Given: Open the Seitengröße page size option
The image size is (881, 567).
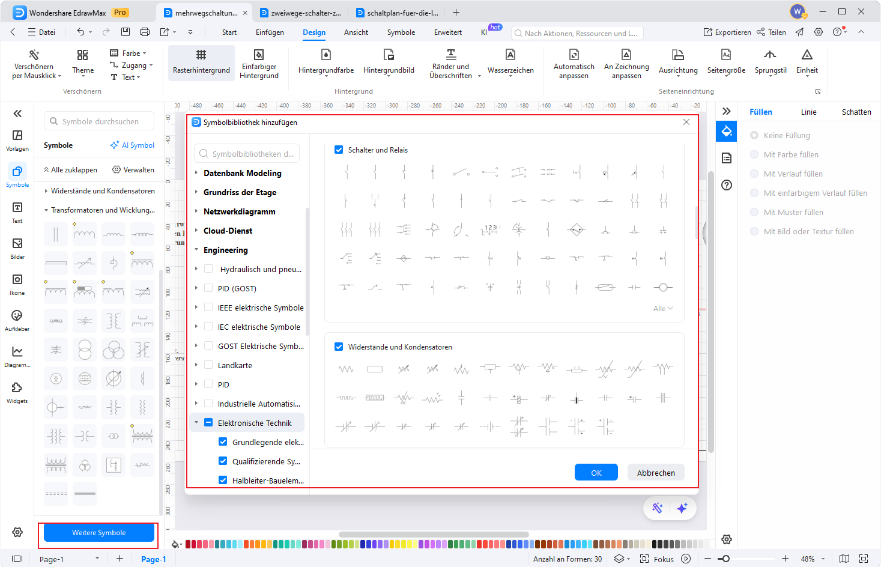Looking at the screenshot, I should [725, 55].
